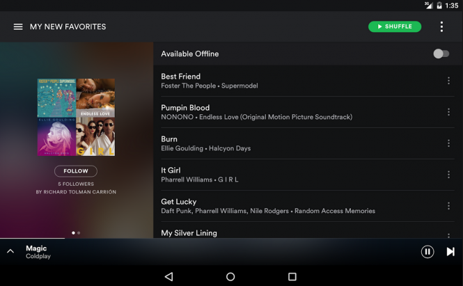Tap the playlist cover art collage
This screenshot has width=463, height=286.
[x=76, y=117]
